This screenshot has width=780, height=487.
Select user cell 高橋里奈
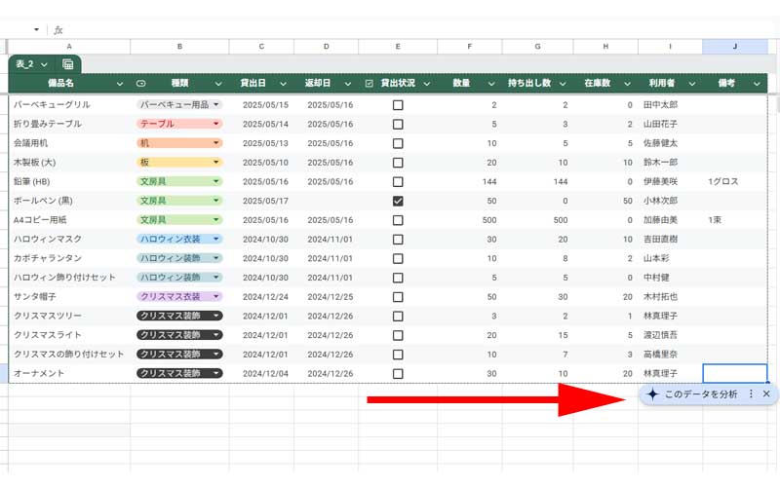click(670, 355)
